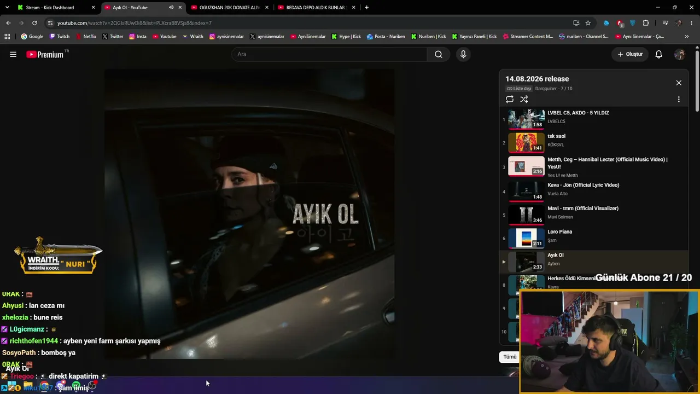The width and height of the screenshot is (700, 394).
Task: Toggle loop playlist
Action: tap(510, 99)
